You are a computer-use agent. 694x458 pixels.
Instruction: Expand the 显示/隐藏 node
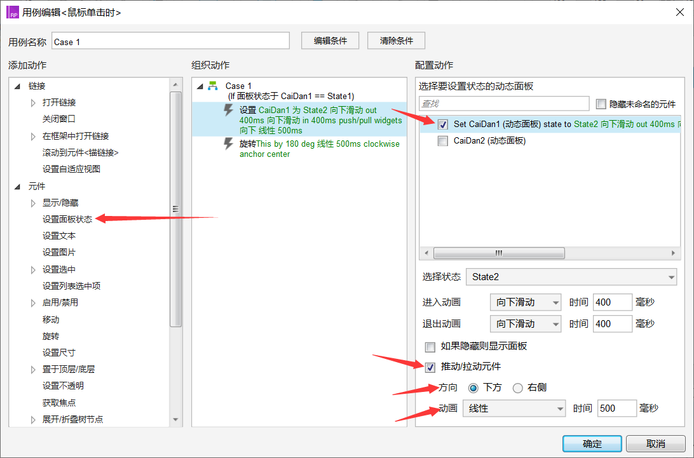(x=33, y=203)
